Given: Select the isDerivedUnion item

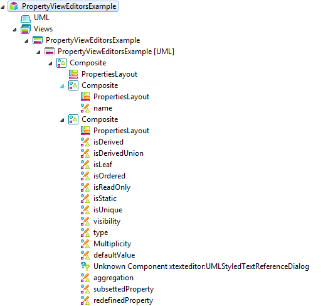Looking at the screenshot, I should click(x=119, y=153).
